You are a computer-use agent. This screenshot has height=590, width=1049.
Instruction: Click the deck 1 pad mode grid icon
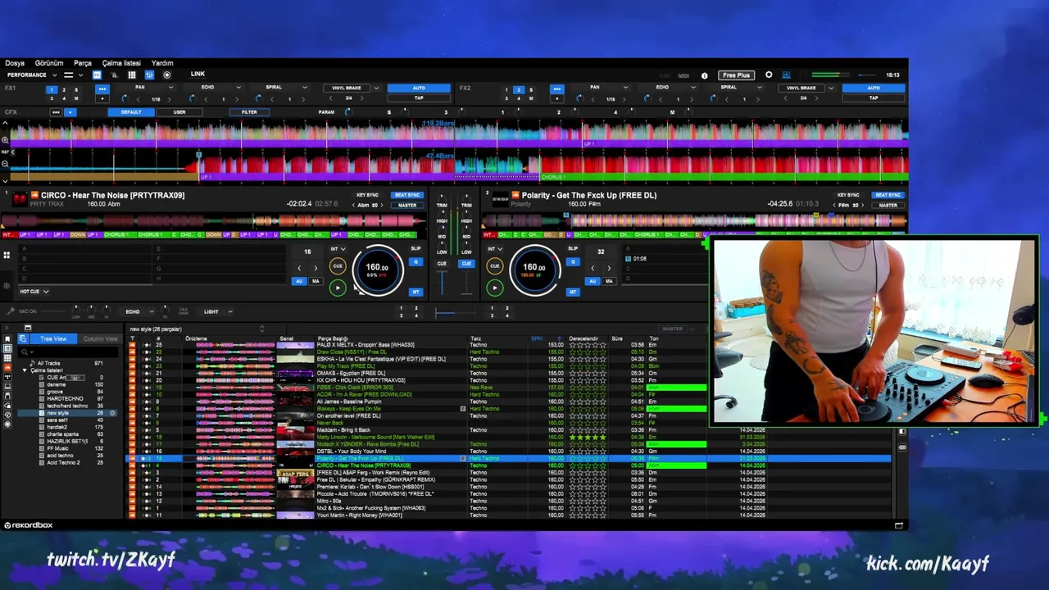tap(7, 256)
